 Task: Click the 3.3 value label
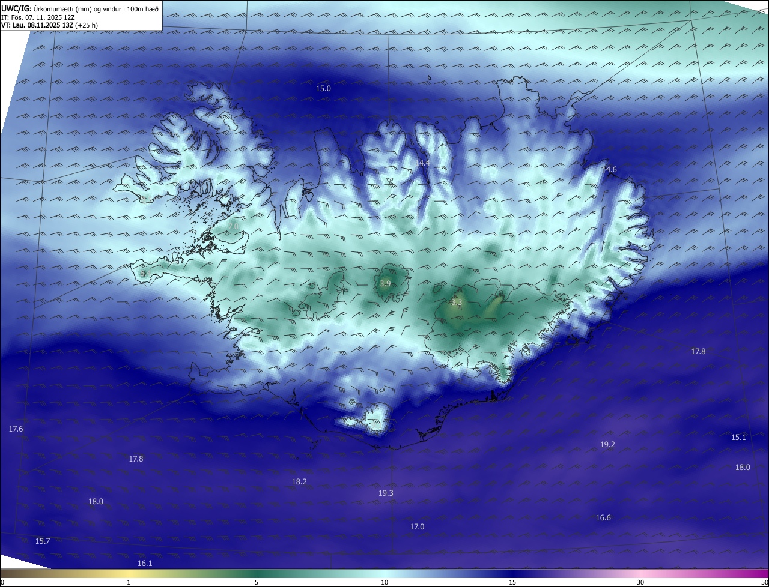(x=457, y=302)
